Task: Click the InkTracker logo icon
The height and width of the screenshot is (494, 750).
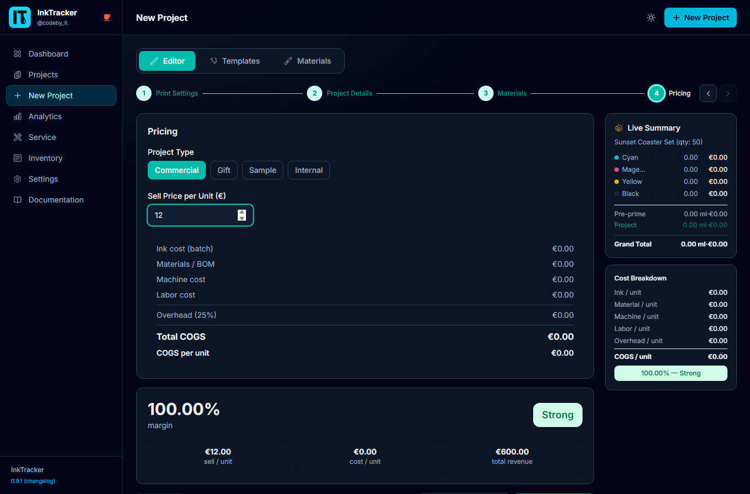Action: pos(20,18)
